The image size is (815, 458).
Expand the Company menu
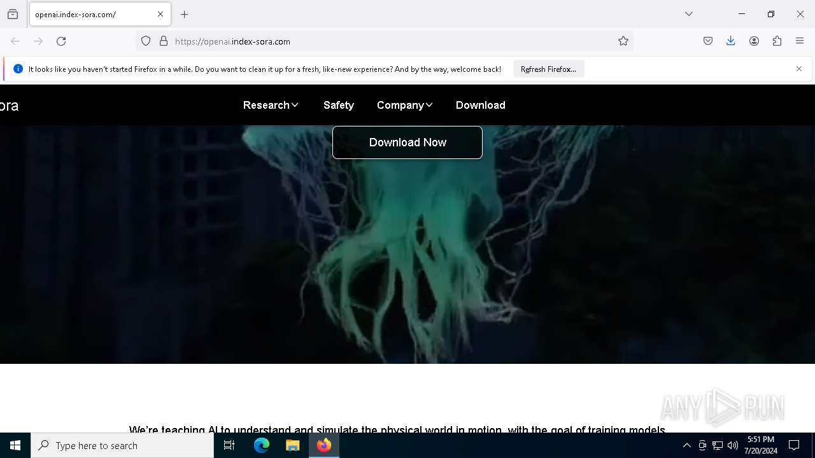405,105
